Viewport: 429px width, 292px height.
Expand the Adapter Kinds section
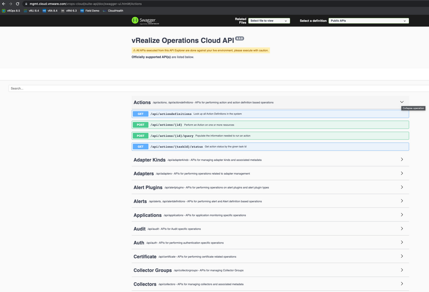[402, 160]
